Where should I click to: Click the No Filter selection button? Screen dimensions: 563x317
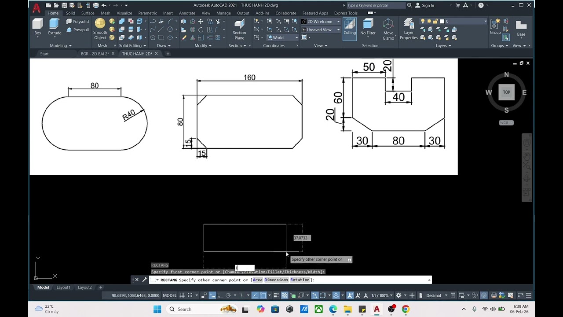[368, 27]
